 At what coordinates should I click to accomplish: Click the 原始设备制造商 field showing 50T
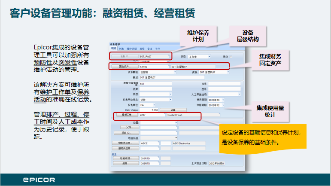pyautogui.click(x=155, y=84)
